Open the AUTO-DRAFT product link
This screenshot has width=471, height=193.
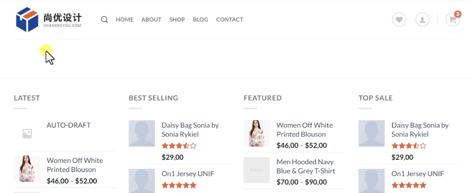69,125
